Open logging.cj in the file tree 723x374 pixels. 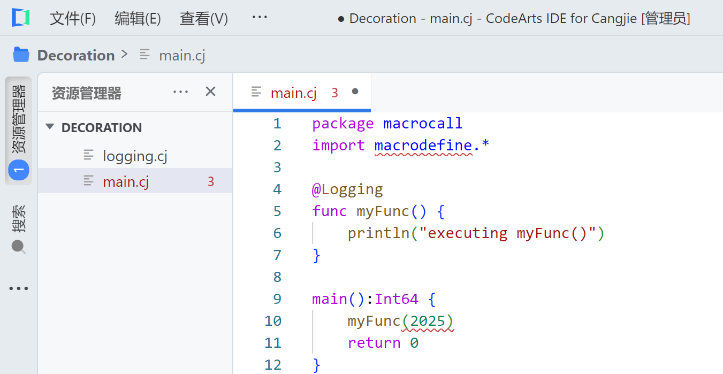(135, 156)
